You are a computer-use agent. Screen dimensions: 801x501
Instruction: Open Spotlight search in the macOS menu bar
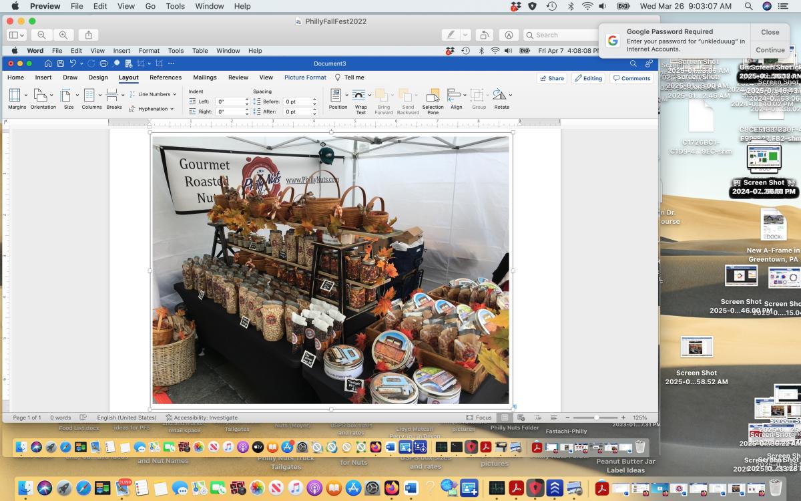click(749, 6)
